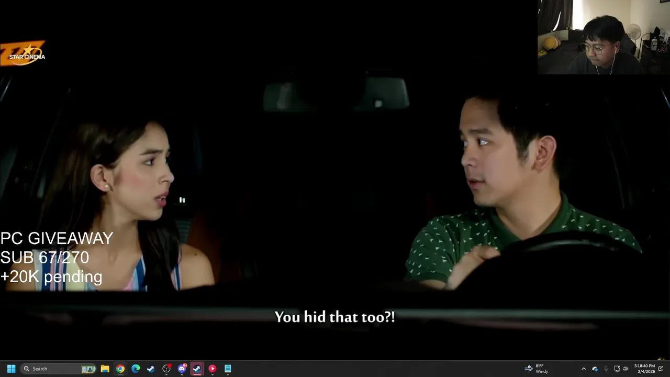Open the Windows Start menu
Viewport: 670px width, 377px height.
pyautogui.click(x=11, y=369)
